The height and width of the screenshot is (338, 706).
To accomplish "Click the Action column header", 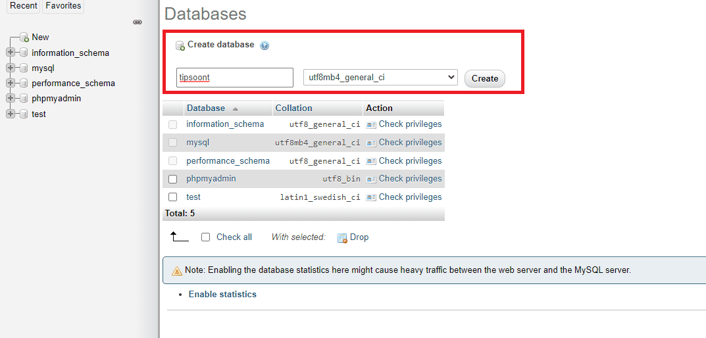I will (x=379, y=108).
